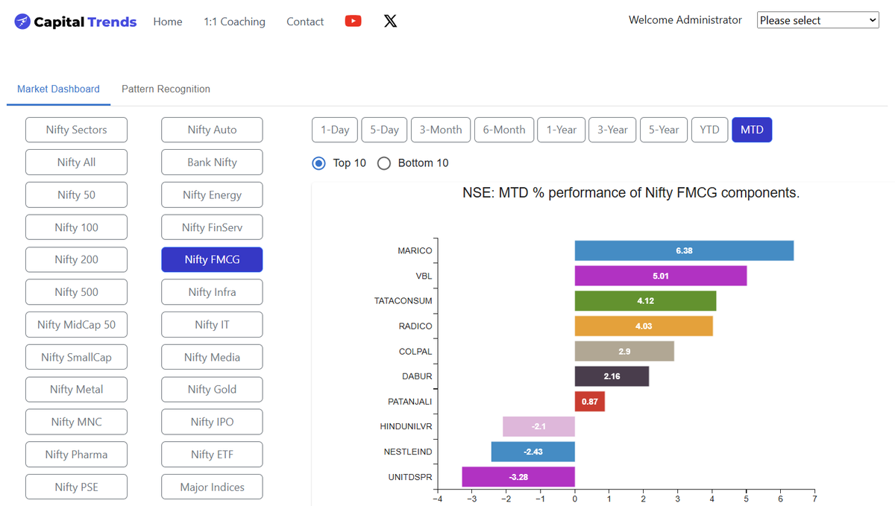
Task: Choose the Nifty FinServ button
Action: 212,227
